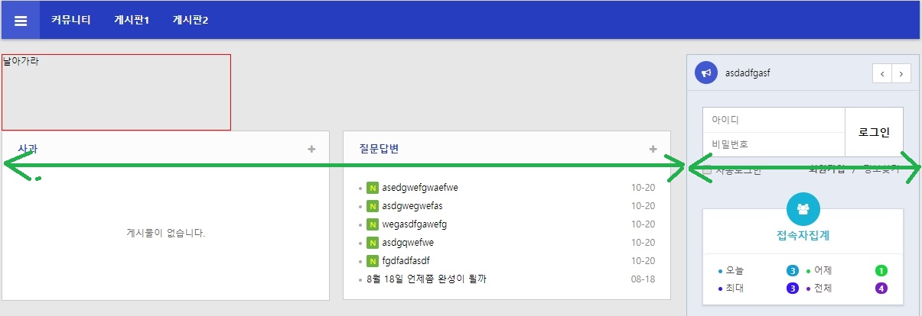
Task: Click the plus icon in the 질문답변 panel
Action: [653, 149]
